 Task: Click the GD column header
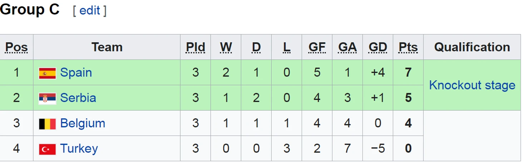[378, 47]
